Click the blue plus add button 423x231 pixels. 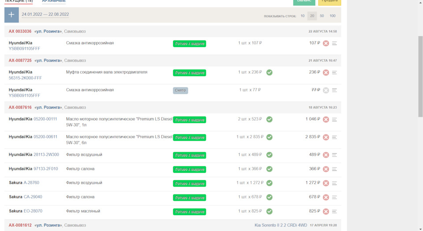tap(11, 15)
